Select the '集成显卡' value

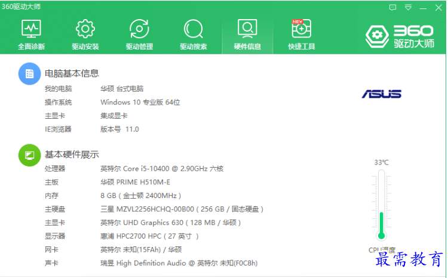(113, 116)
